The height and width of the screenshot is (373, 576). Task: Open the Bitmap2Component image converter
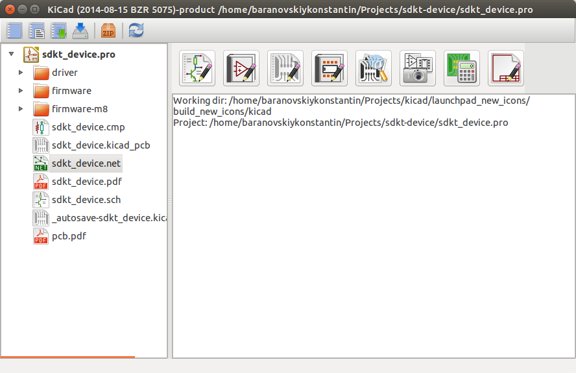click(418, 68)
